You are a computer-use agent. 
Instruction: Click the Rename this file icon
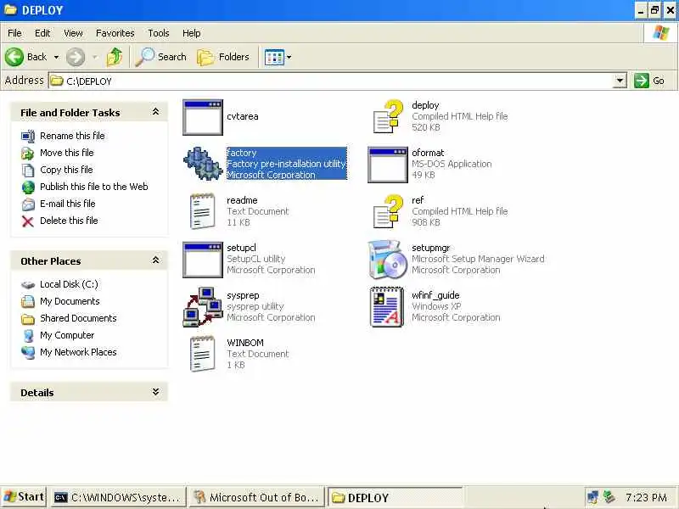tap(28, 136)
